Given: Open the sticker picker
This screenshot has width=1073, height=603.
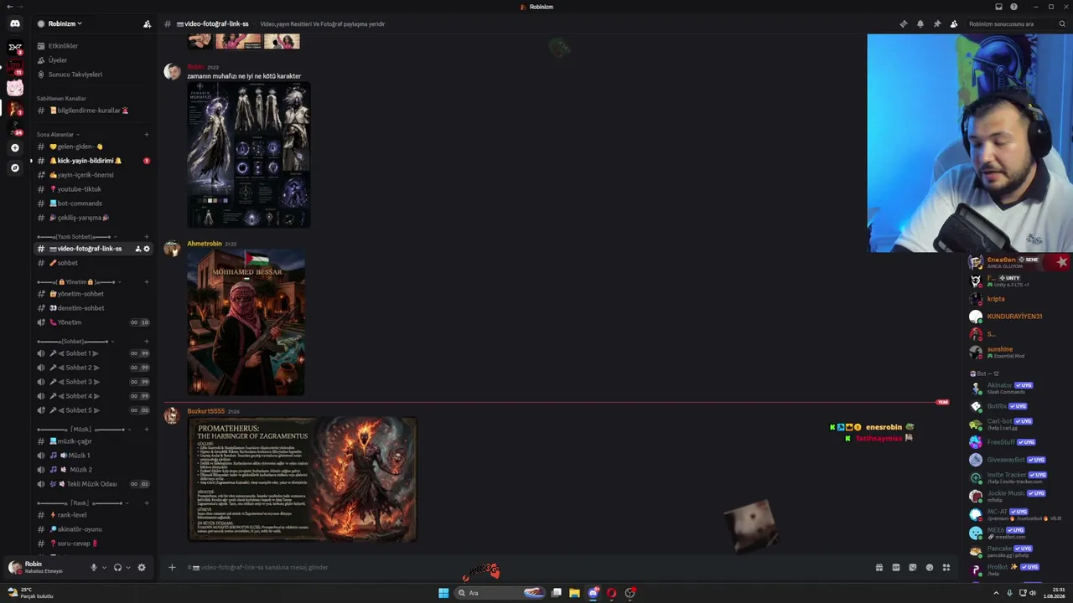Looking at the screenshot, I should (x=913, y=567).
